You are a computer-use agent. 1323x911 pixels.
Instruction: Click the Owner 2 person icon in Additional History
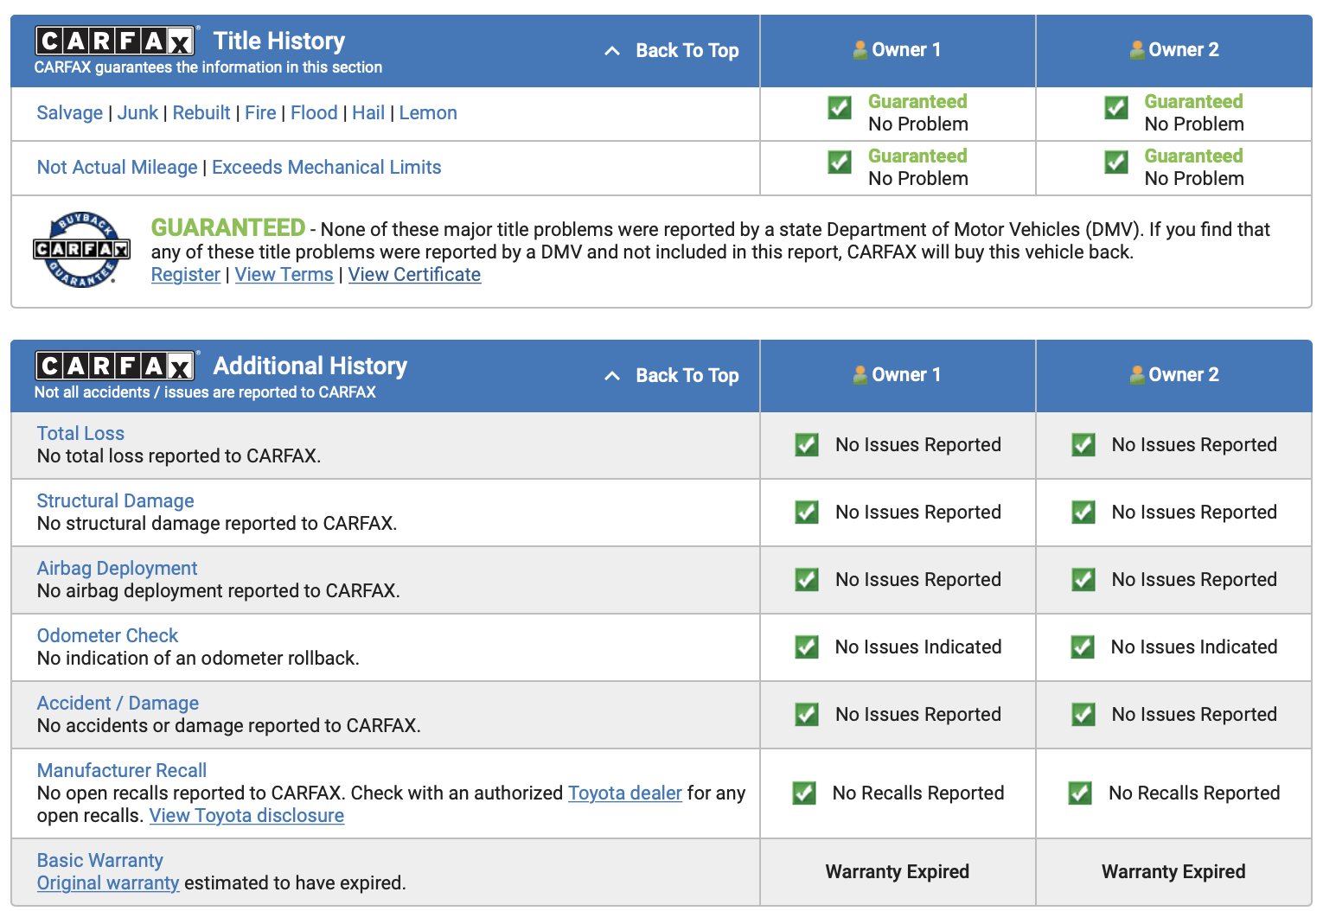coord(1137,375)
